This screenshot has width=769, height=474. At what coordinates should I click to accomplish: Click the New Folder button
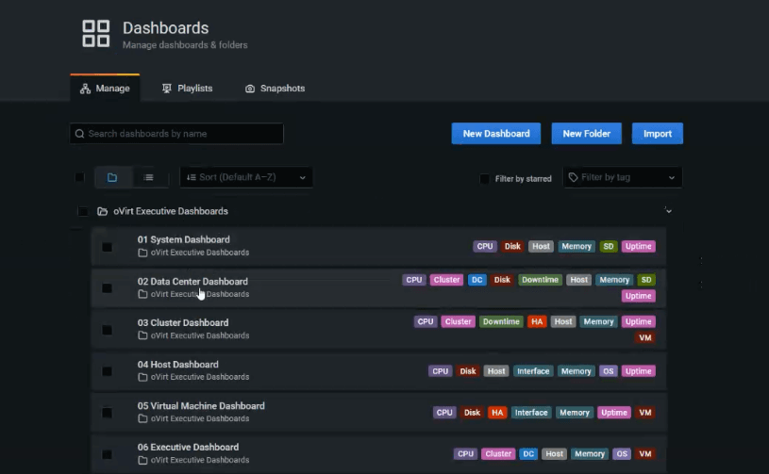coord(586,134)
